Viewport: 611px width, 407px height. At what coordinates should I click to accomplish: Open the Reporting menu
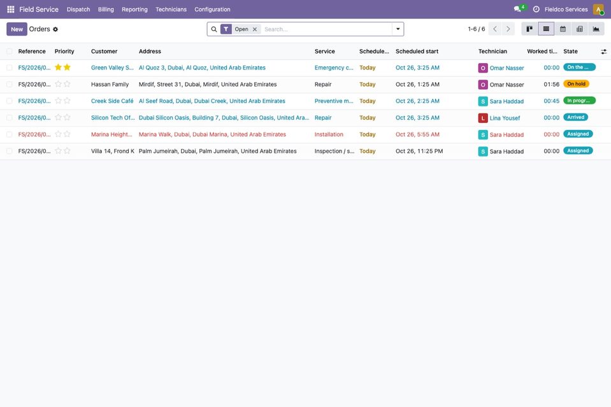(135, 10)
